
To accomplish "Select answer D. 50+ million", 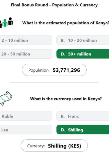I will 83,54.
